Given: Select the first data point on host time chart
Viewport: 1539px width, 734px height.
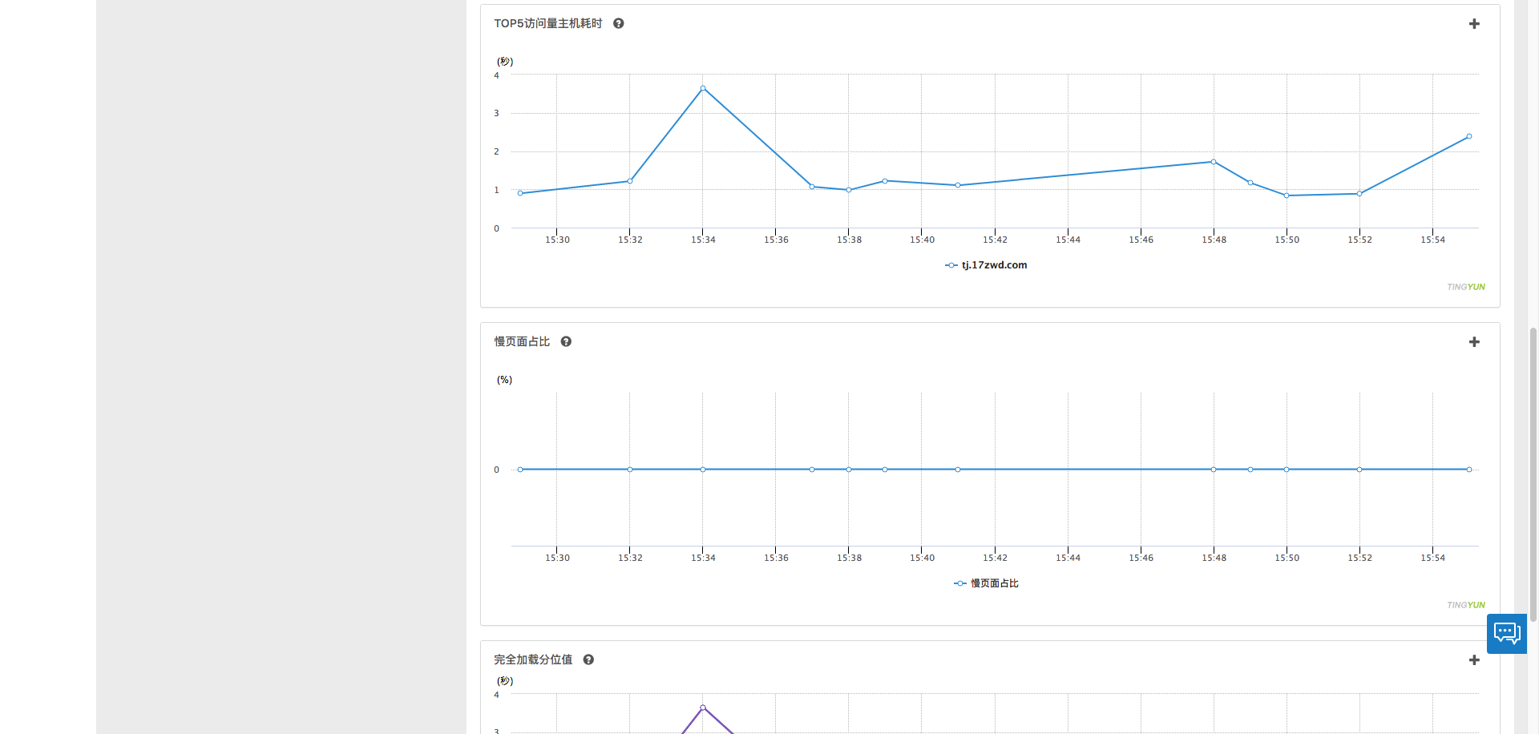Looking at the screenshot, I should [520, 193].
